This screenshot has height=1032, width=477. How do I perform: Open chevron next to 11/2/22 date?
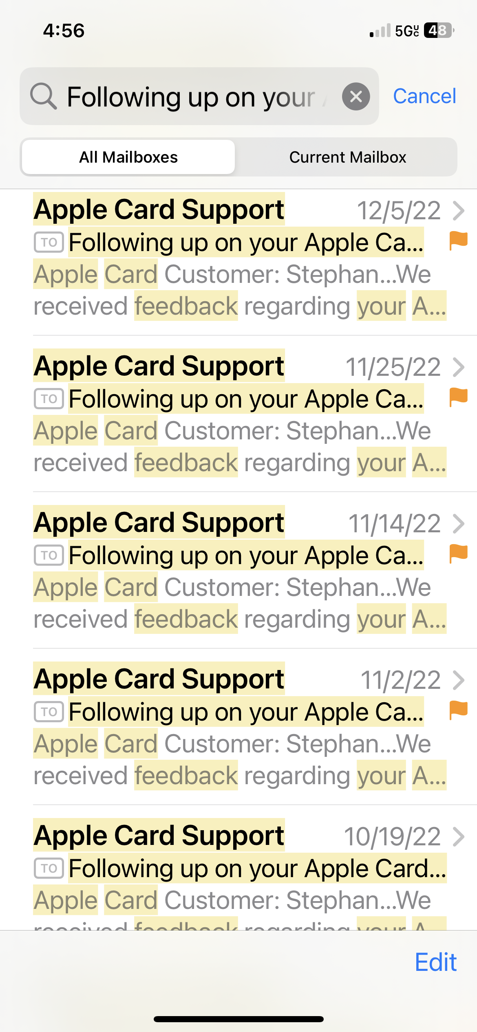[x=459, y=680]
